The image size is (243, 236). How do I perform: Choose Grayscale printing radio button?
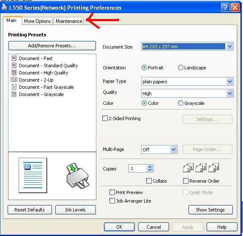pos(180,103)
